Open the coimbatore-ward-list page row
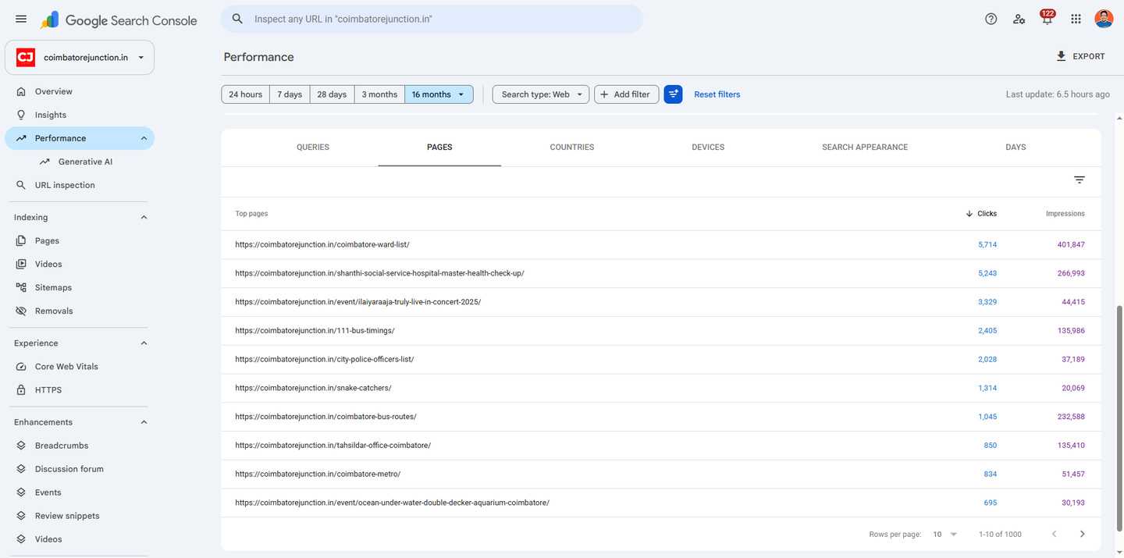The image size is (1124, 558). 661,244
